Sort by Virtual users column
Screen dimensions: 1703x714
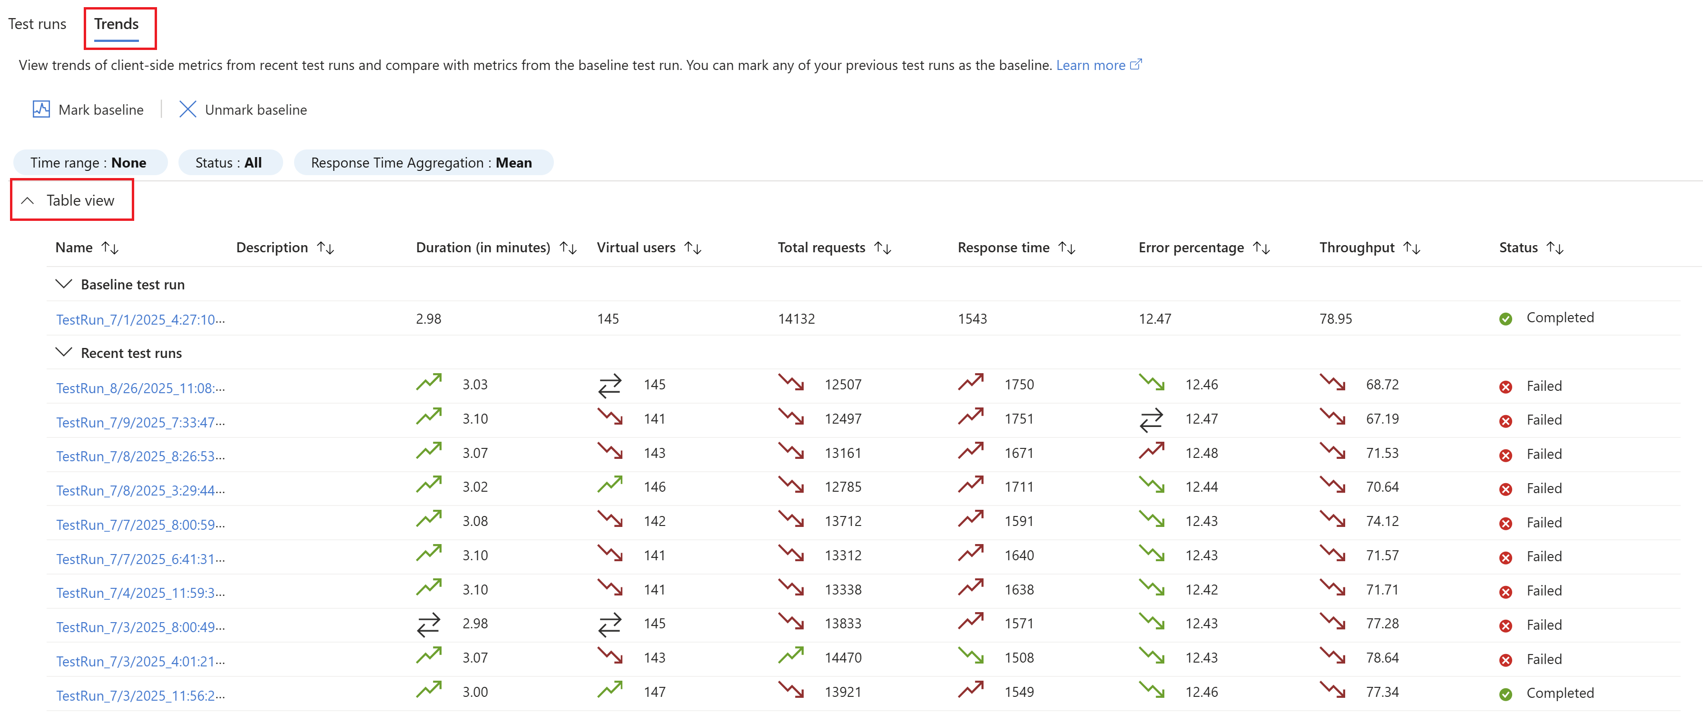[693, 248]
